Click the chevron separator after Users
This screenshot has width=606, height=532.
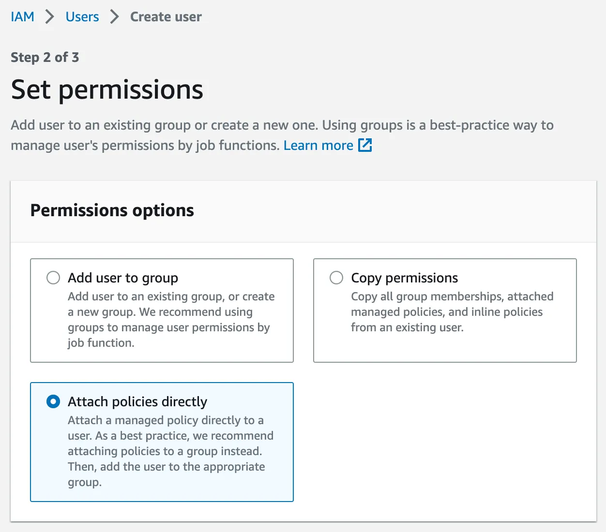[114, 17]
